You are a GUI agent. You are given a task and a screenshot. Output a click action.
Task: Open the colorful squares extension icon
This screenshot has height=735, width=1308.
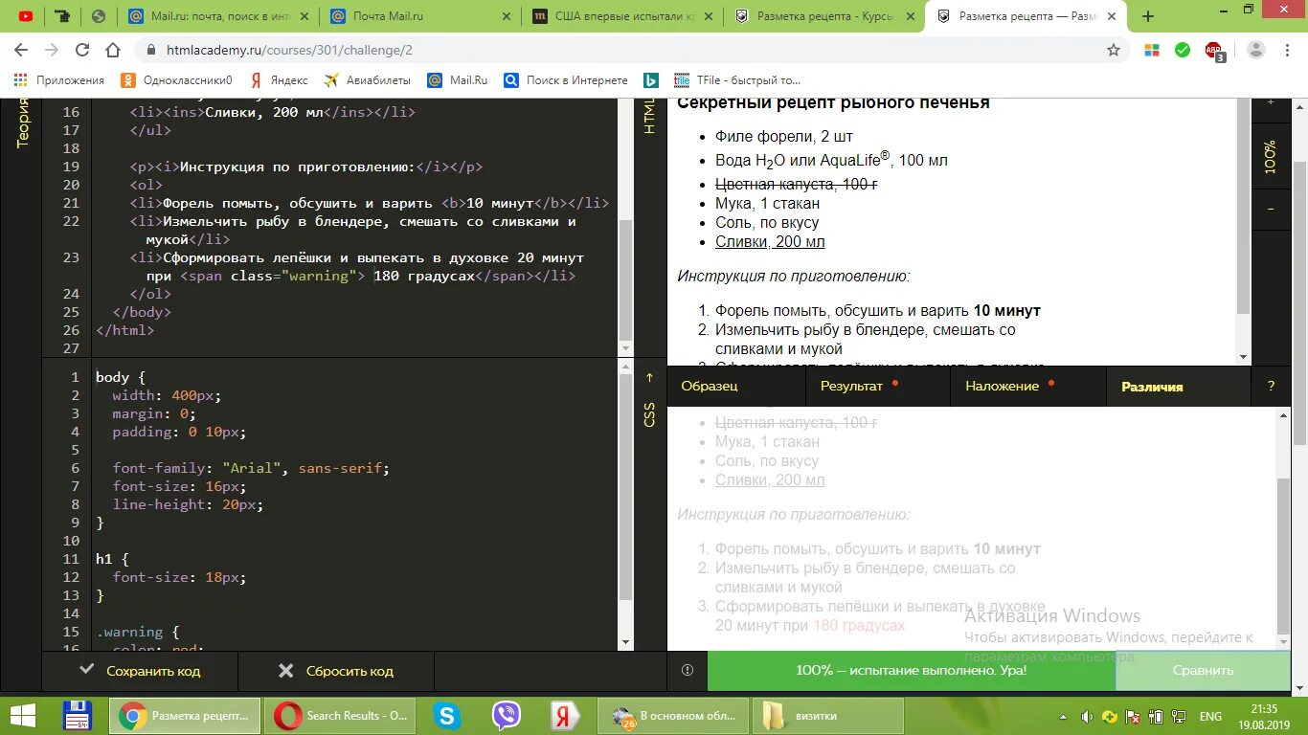coord(1152,50)
